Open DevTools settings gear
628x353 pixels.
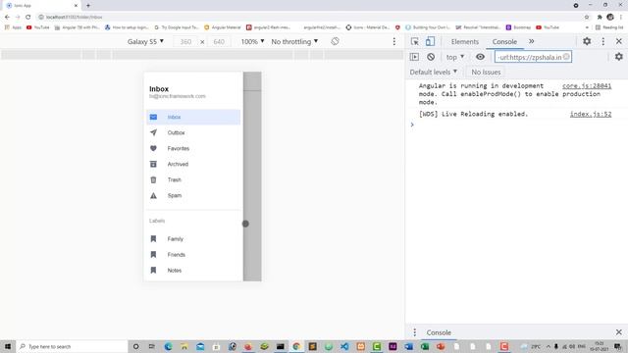click(x=587, y=41)
